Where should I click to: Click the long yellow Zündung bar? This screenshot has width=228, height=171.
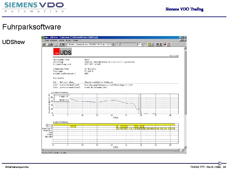114,125
